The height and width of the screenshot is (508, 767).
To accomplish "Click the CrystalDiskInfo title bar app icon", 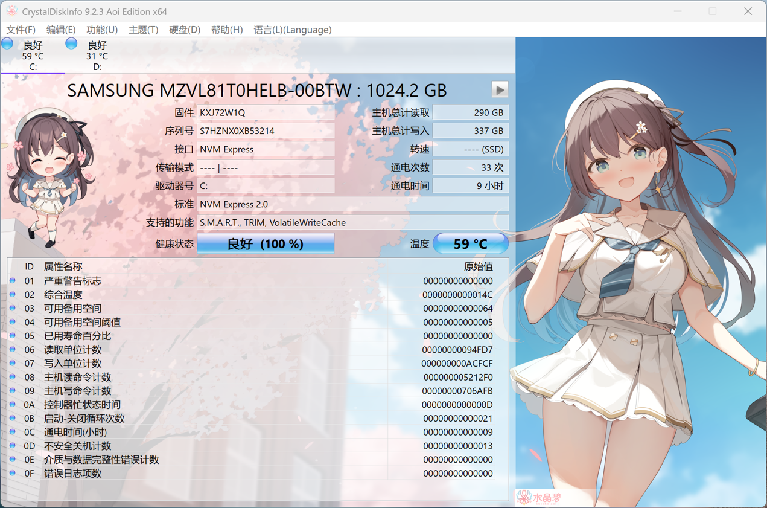I will pos(11,11).
